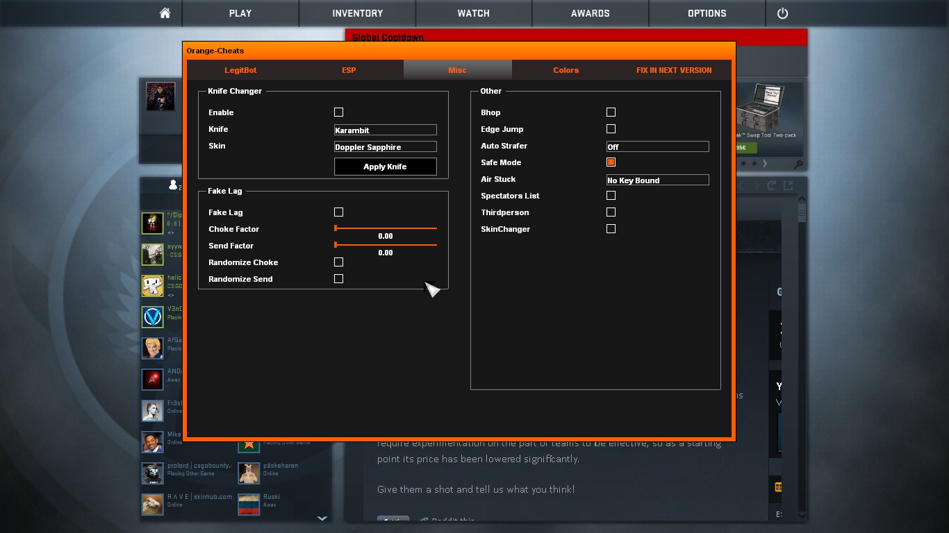Click the power quit icon
Image resolution: width=949 pixels, height=533 pixels.
point(782,13)
